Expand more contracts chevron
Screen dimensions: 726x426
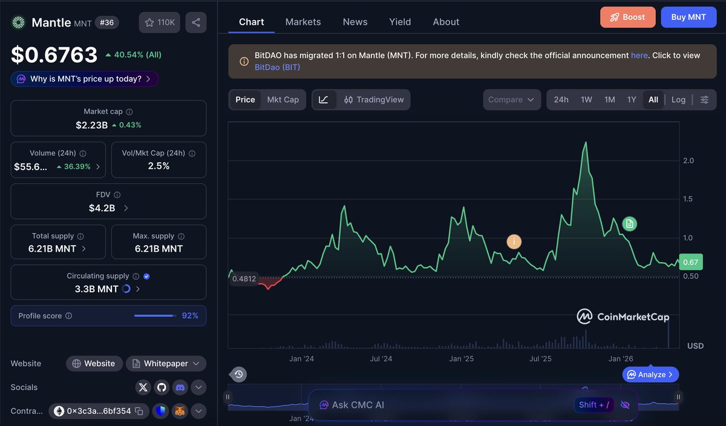click(199, 411)
